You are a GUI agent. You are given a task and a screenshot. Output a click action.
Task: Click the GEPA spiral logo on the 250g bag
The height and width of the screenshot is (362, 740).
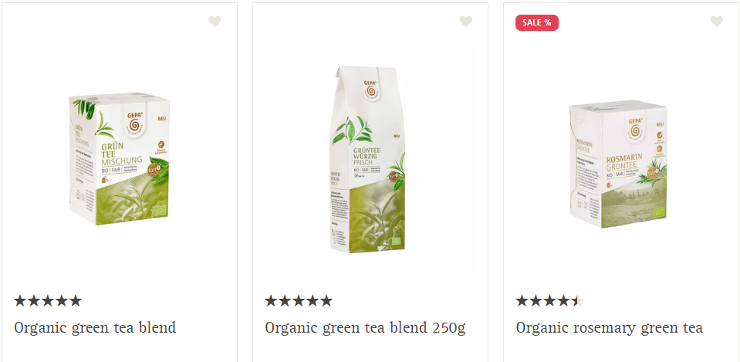tap(370, 90)
